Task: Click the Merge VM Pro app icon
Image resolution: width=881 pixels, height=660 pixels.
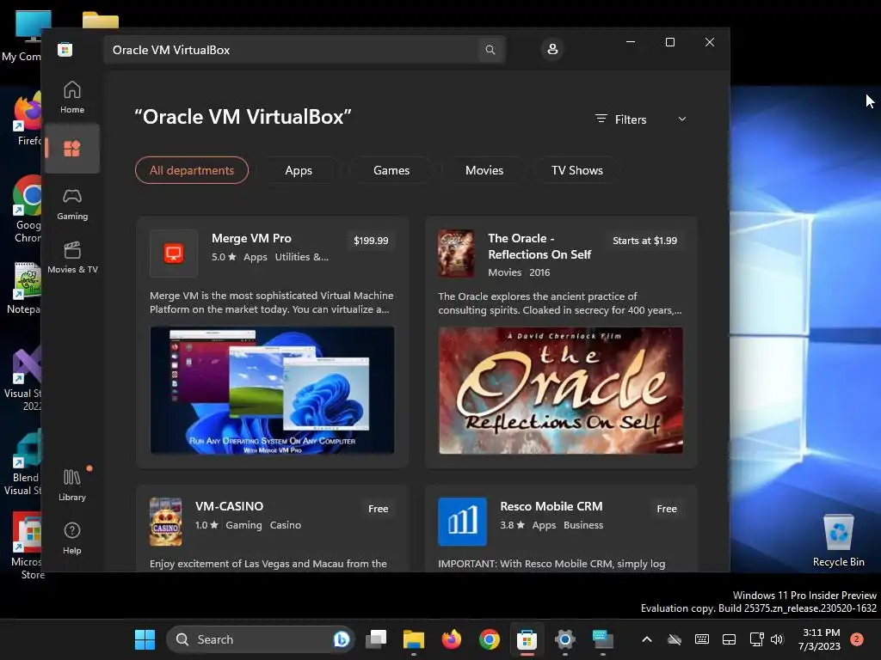Action: 174,254
